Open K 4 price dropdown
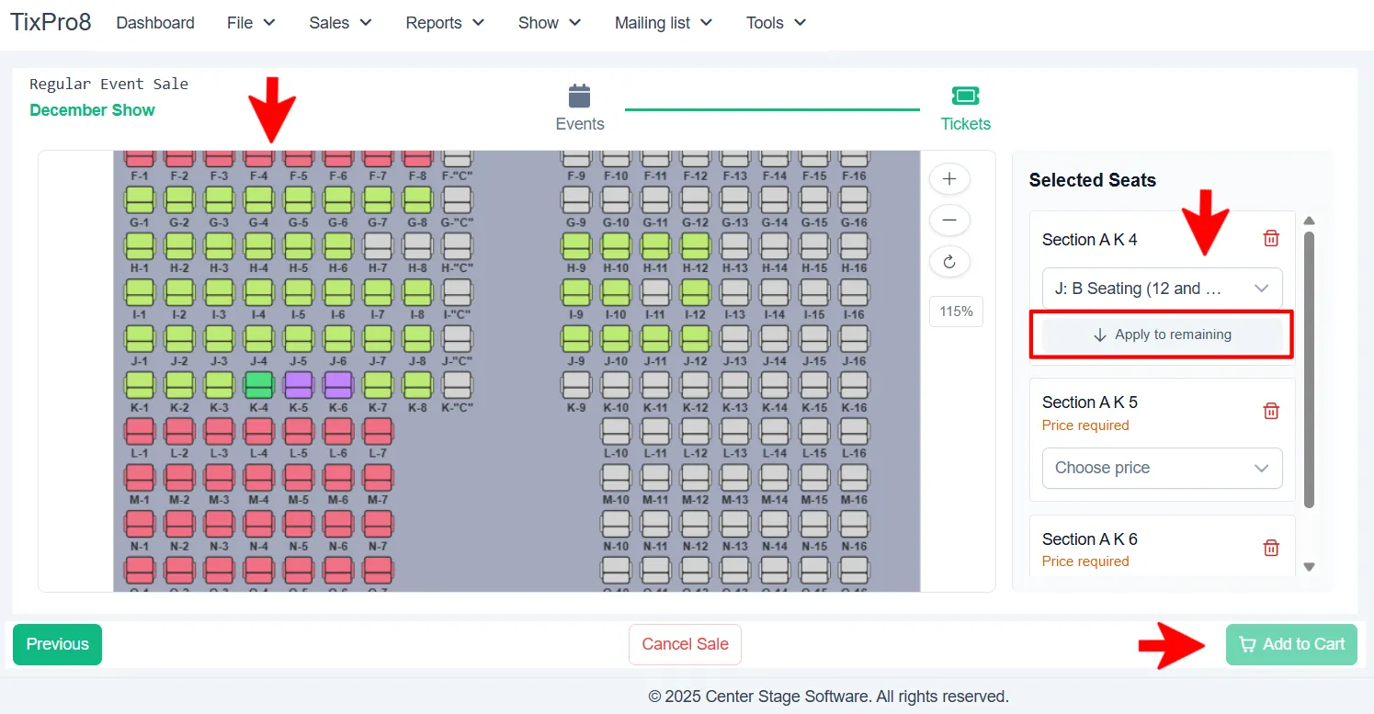The image size is (1374, 714). 1163,289
